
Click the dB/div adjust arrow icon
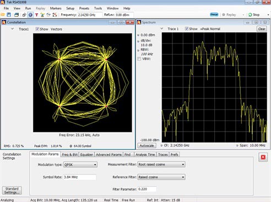tap(138, 41)
